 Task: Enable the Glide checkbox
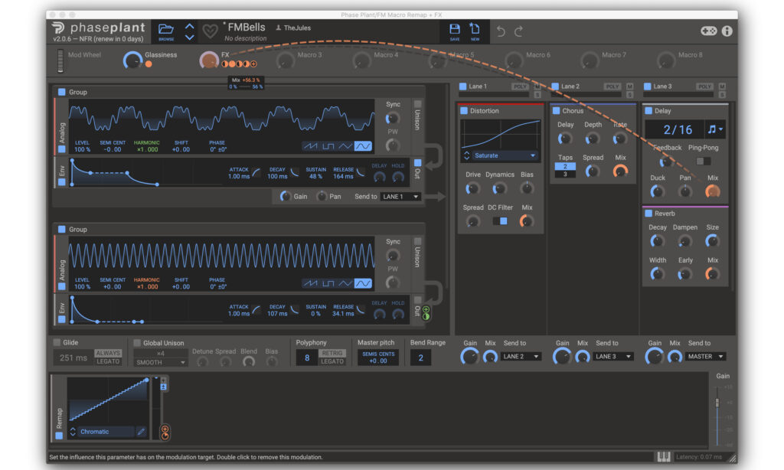(57, 342)
